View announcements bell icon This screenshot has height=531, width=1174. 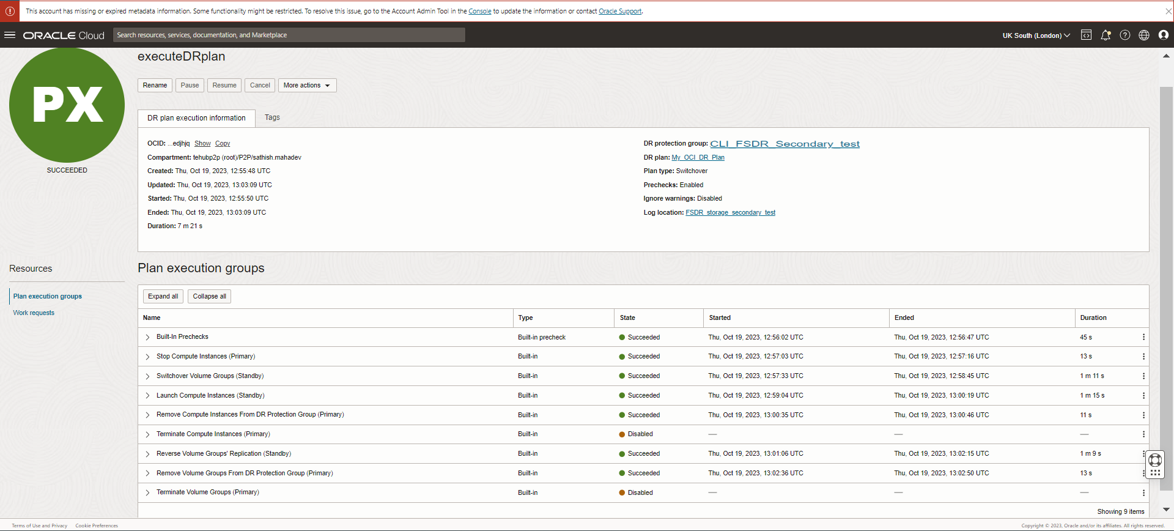[x=1106, y=35]
